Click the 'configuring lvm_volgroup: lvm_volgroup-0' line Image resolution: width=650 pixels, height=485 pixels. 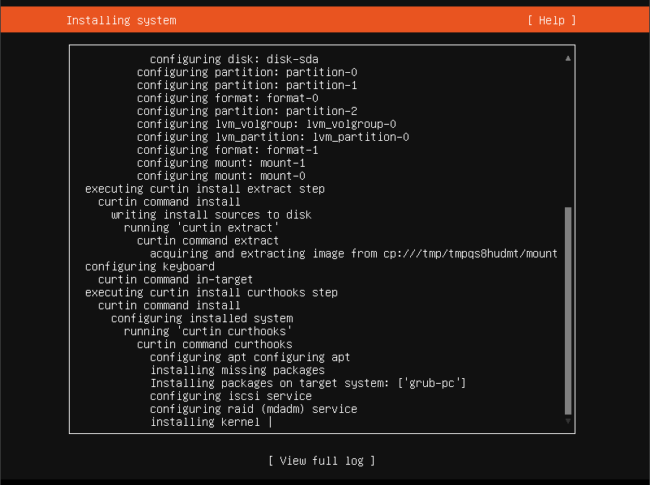coord(267,124)
